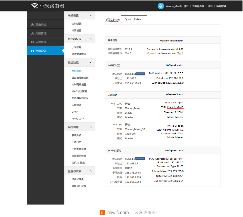Screen dimensions: 243x217
Task: Open PPTP/L2TP settings page
Action: click(x=78, y=119)
